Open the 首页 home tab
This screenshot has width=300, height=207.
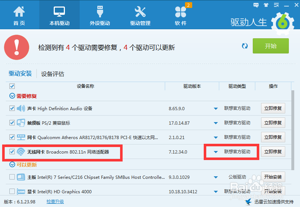[x=19, y=15]
